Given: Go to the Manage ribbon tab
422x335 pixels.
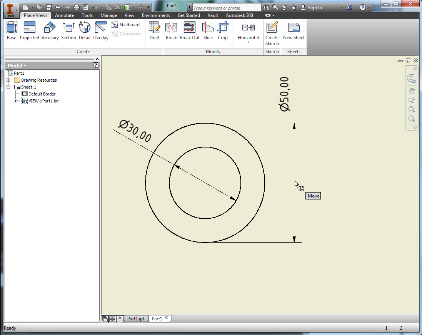Looking at the screenshot, I should point(109,15).
